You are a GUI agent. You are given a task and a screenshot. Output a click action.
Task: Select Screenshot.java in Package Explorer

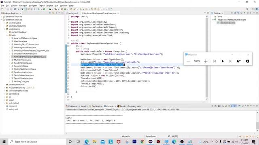pos(21,66)
